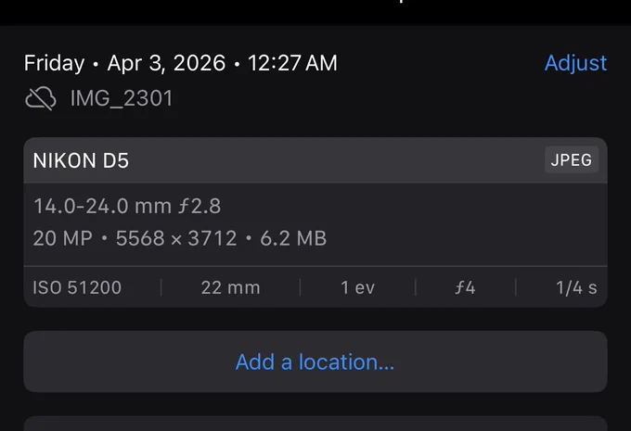The height and width of the screenshot is (431, 631).
Task: Tap the 14.0-24.0 mm ƒ2.8 lens line
Action: [127, 207]
